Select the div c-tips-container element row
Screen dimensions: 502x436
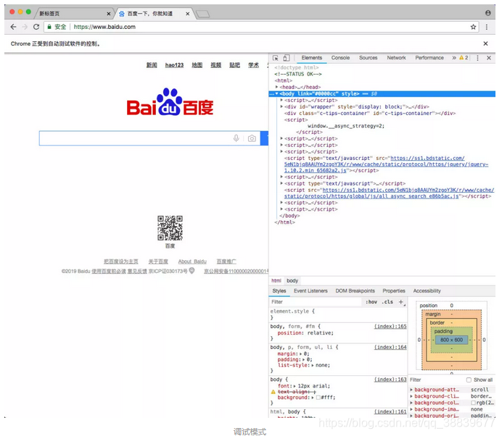[x=370, y=113]
